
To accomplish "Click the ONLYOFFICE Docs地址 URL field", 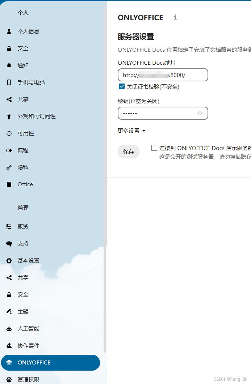I will pos(163,75).
